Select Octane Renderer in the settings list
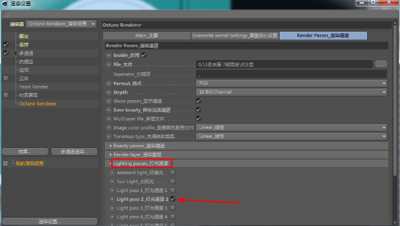The width and height of the screenshot is (400, 226). tap(38, 104)
